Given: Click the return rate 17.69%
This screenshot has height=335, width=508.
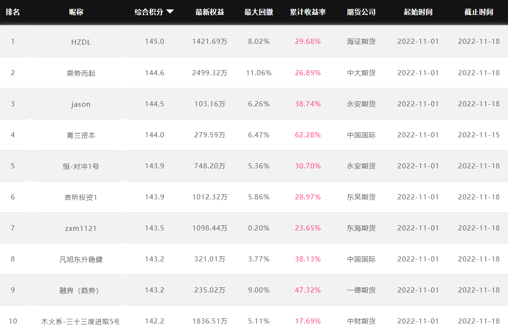Looking at the screenshot, I should (308, 321).
